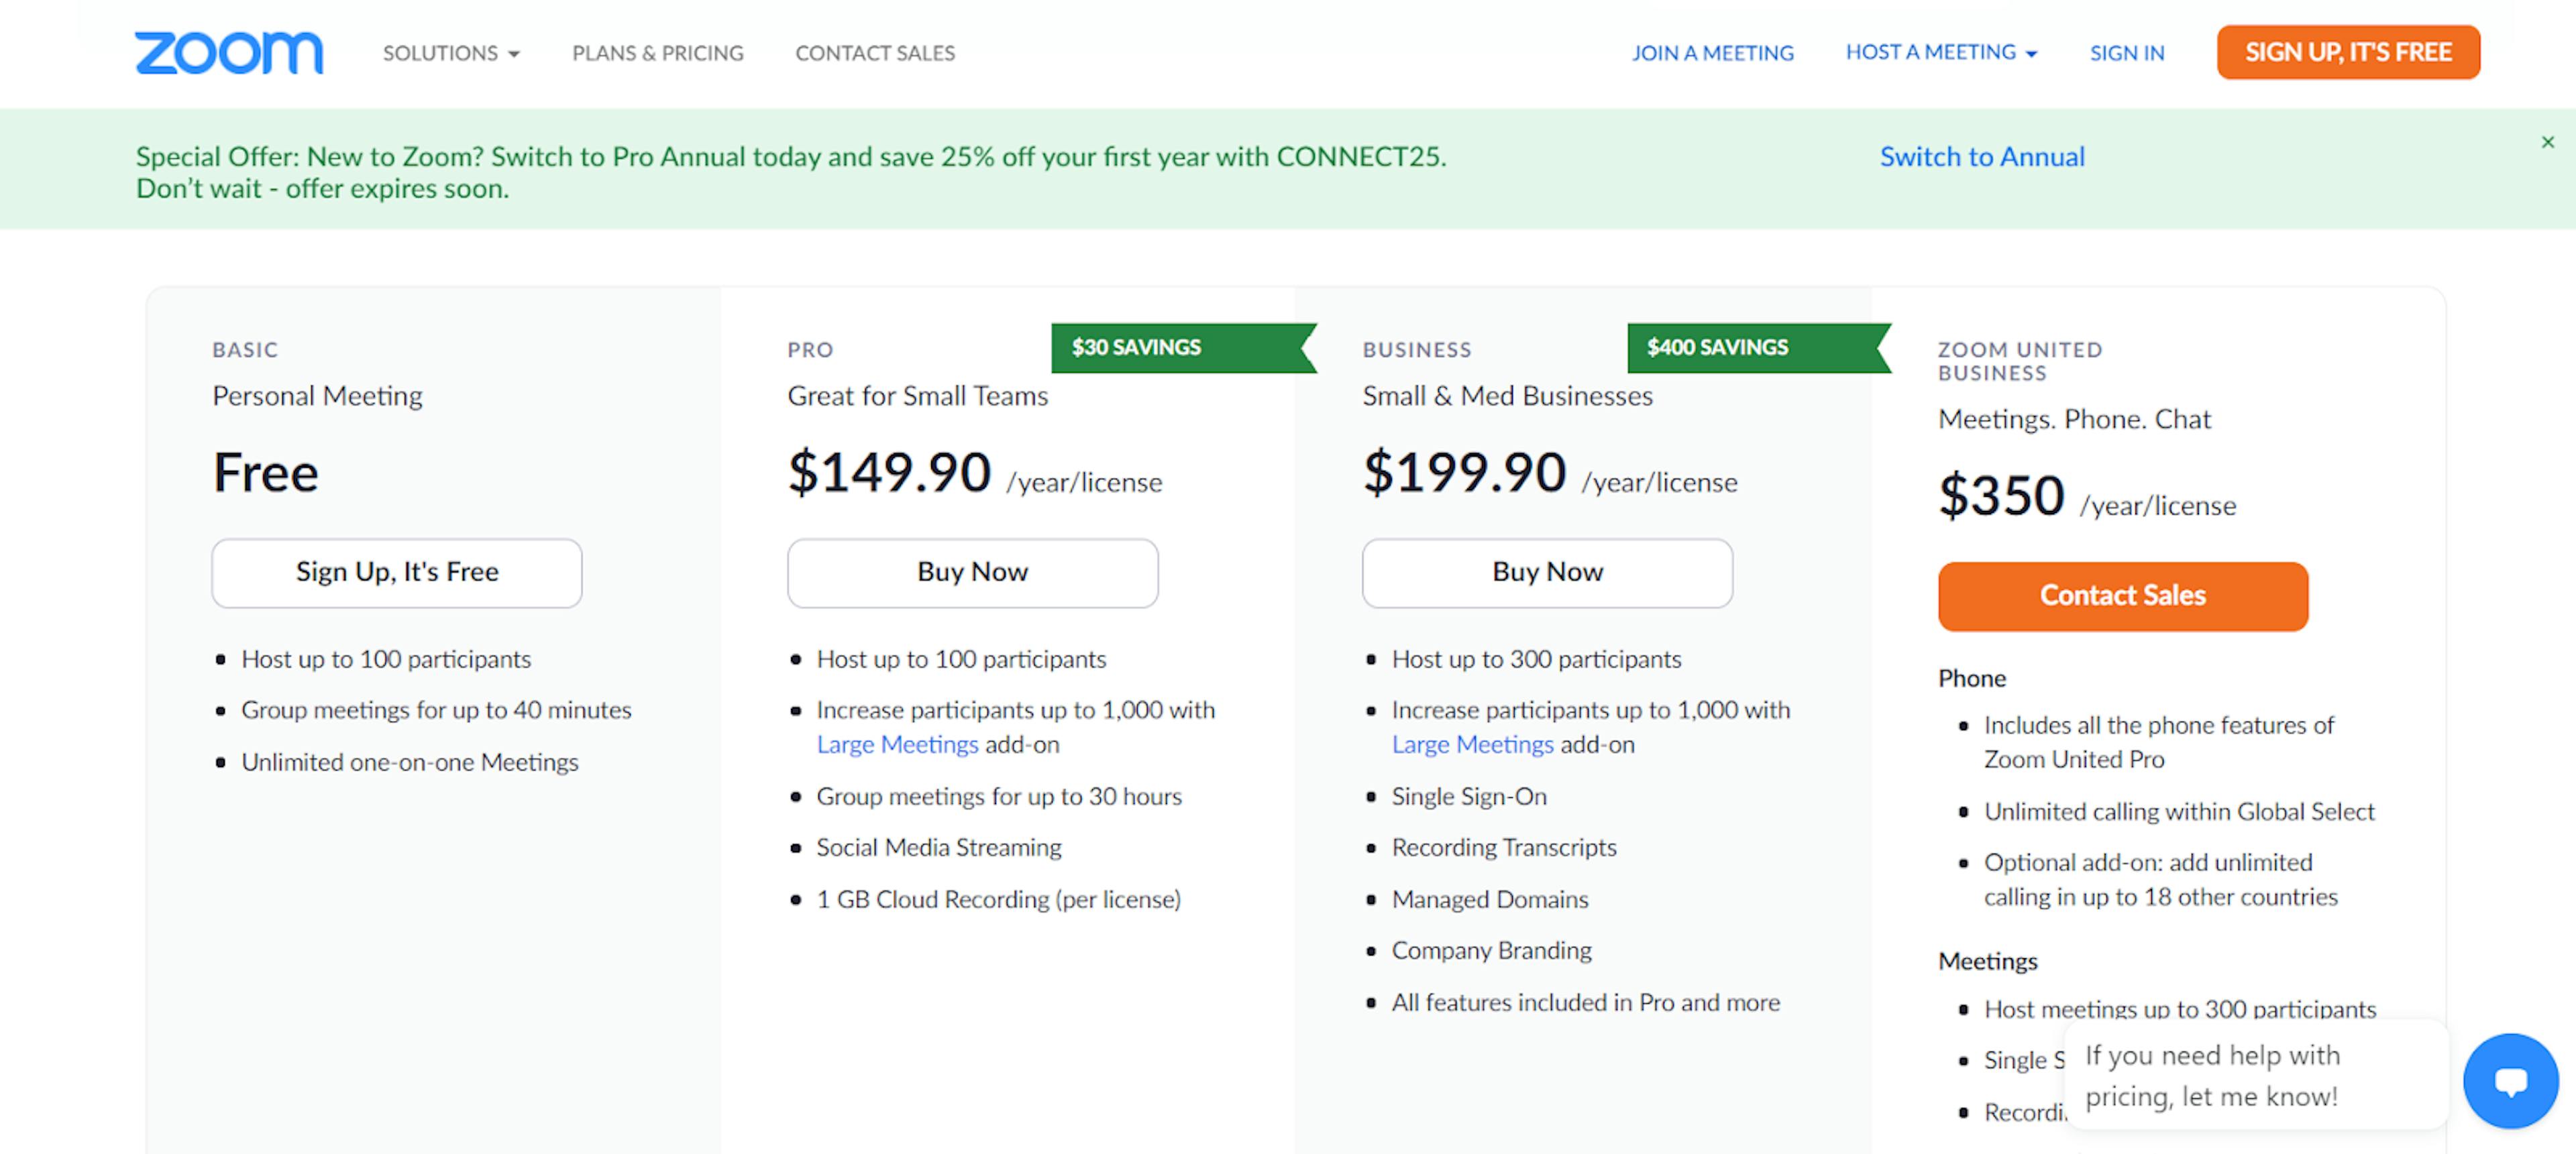This screenshot has width=2576, height=1154.
Task: Open Large Meetings link in Pro plan
Action: point(897,744)
